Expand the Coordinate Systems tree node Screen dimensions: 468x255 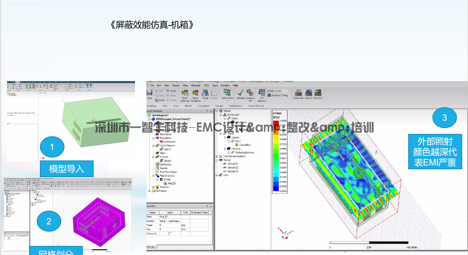(217, 156)
